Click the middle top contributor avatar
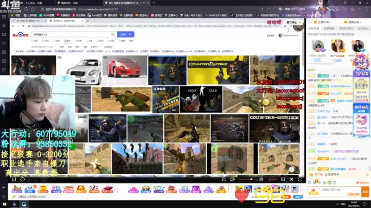Image resolution: width=371 pixels, height=208 pixels. coord(338,46)
